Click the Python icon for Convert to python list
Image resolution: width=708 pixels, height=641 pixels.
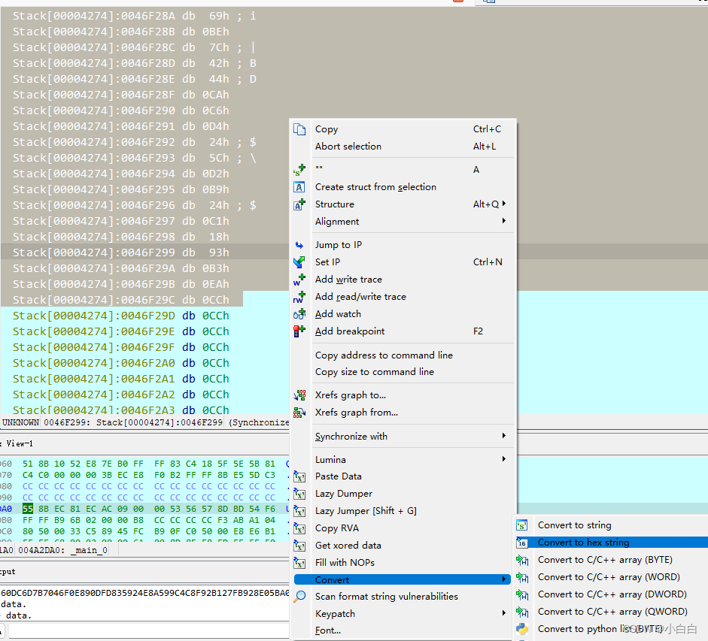tap(522, 628)
